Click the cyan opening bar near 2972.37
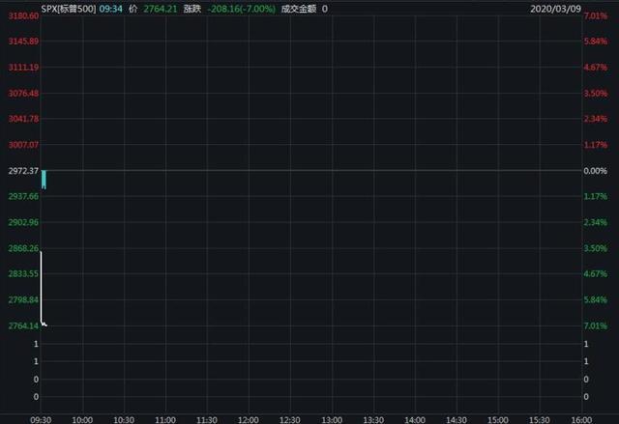Viewport: 619px width, 424px height. 44,180
